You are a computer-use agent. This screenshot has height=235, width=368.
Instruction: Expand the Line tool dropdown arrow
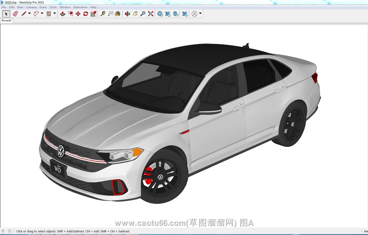(x=29, y=14)
